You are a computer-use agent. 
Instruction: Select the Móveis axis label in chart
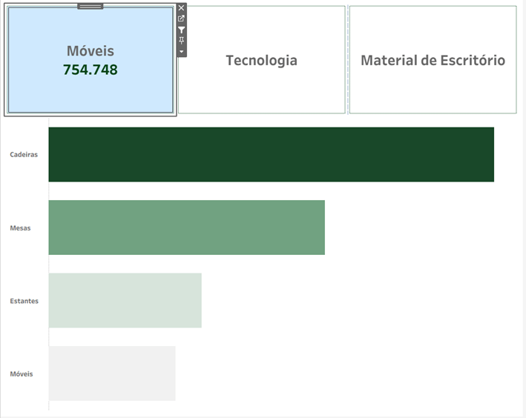pyautogui.click(x=22, y=374)
